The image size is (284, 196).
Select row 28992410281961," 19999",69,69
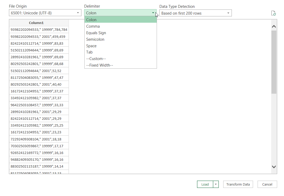(x=39, y=57)
